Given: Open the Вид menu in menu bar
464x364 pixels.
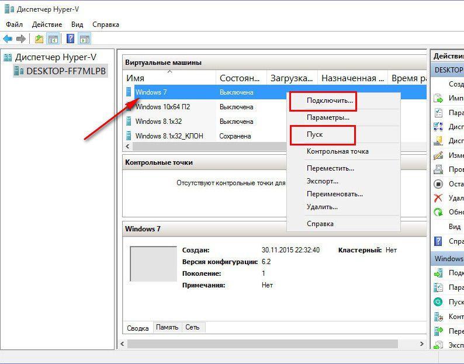Looking at the screenshot, I should click(x=77, y=25).
